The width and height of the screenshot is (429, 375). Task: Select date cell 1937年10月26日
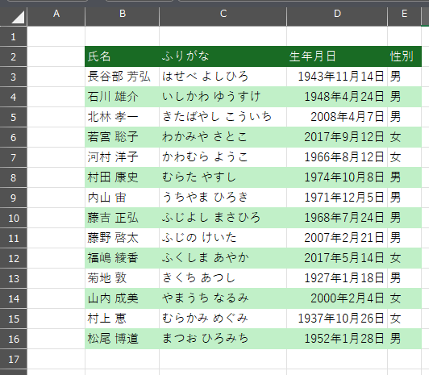coord(337,319)
